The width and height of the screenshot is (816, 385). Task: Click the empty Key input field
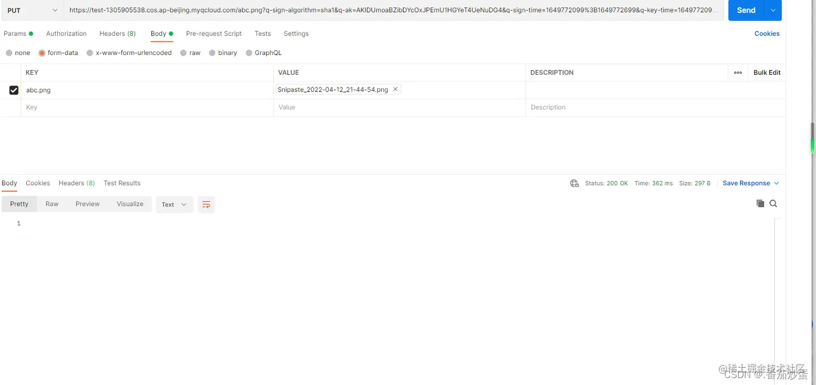(x=147, y=107)
